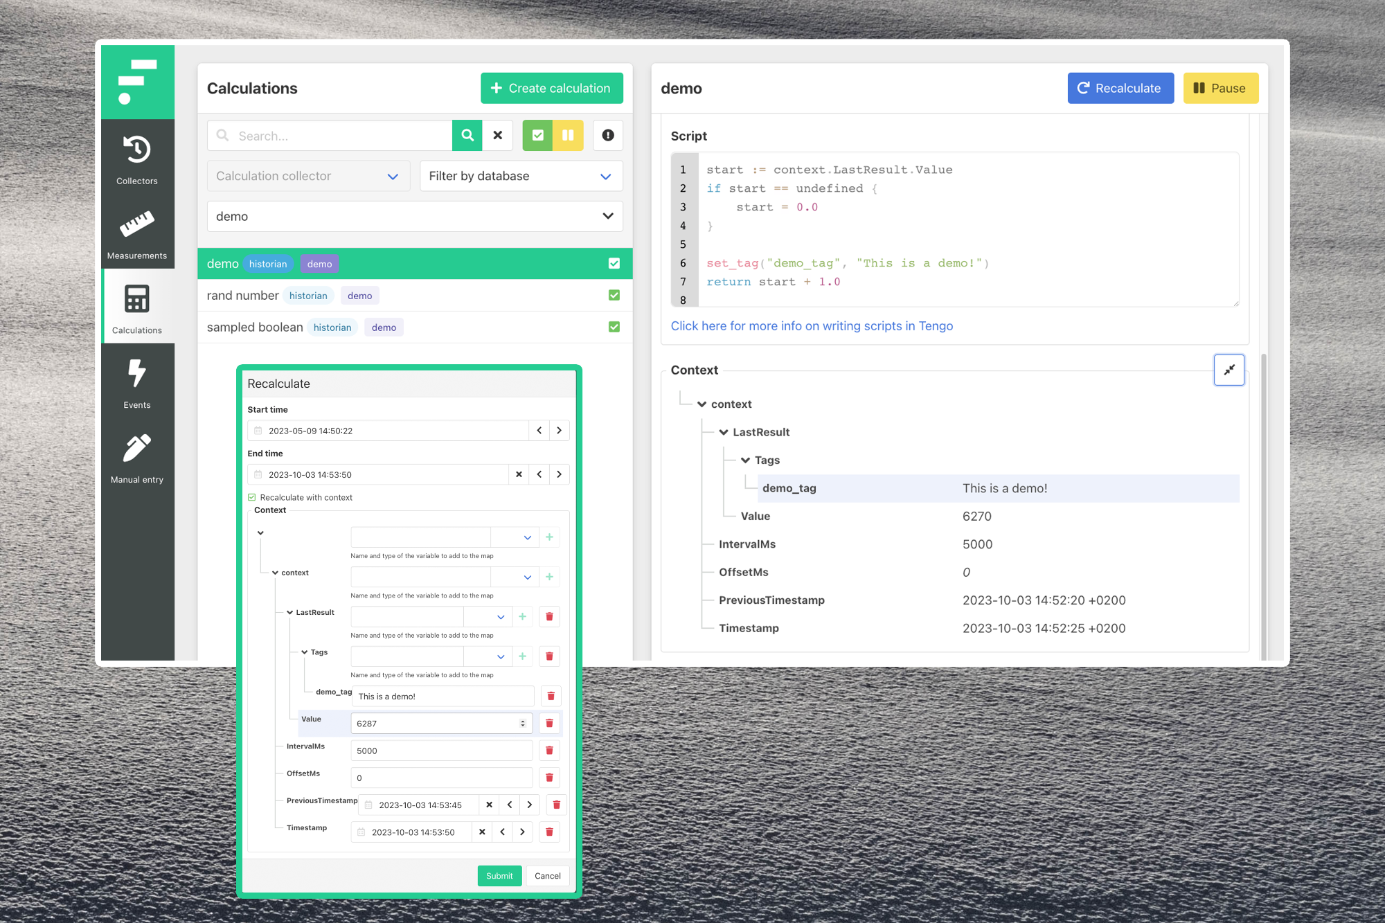Click Create calculation button
The image size is (1385, 923).
[x=552, y=88]
